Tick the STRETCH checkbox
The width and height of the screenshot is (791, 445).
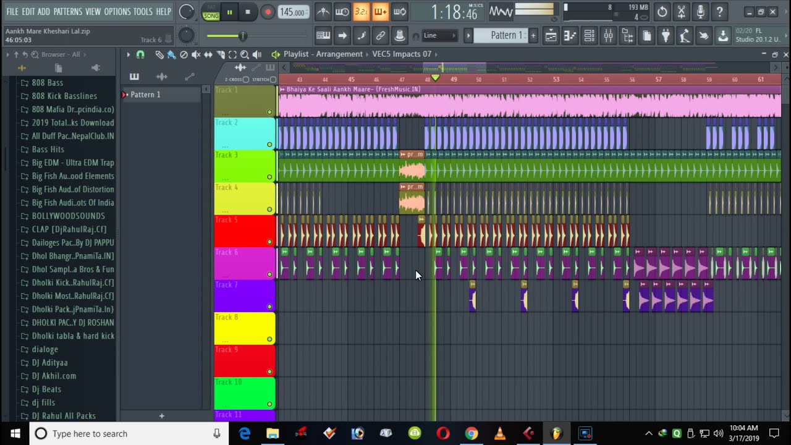[273, 80]
